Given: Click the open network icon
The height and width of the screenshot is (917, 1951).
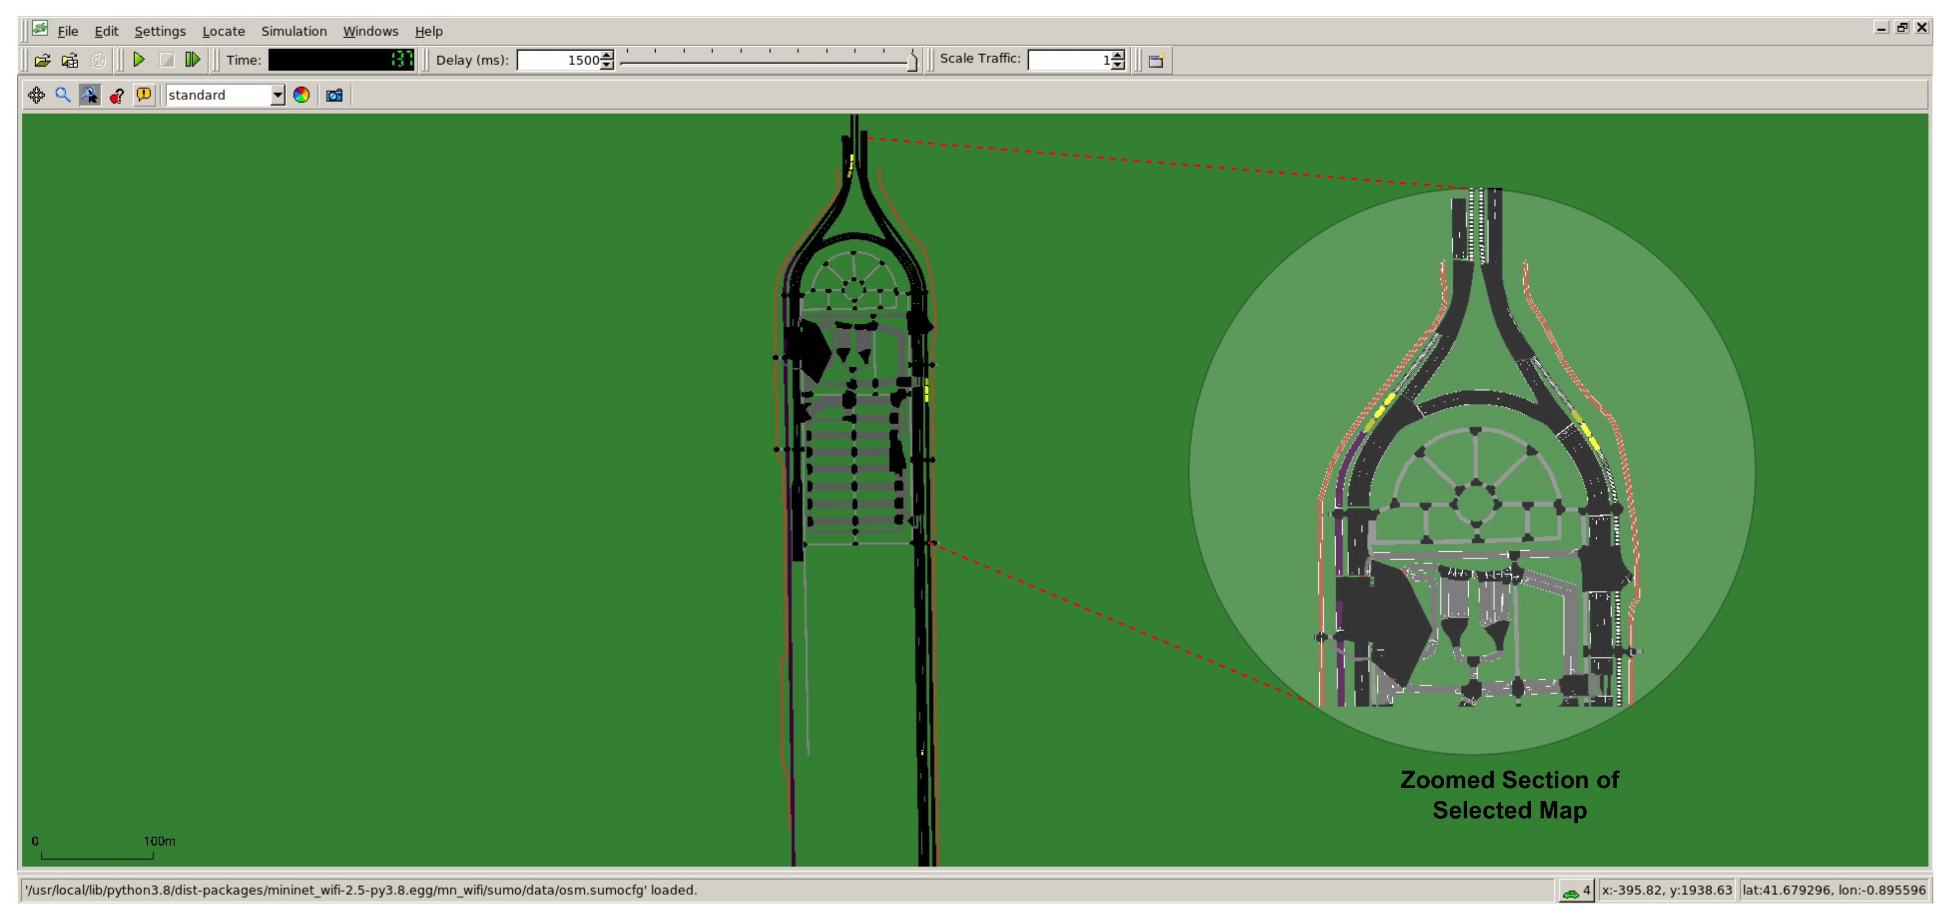Looking at the screenshot, I should click(70, 61).
